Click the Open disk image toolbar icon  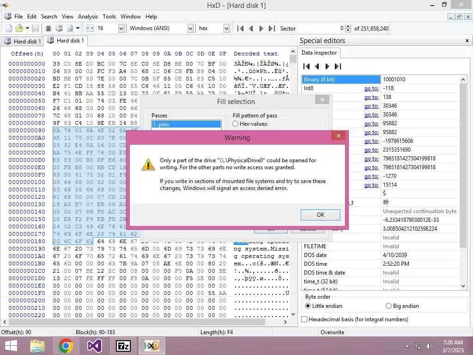click(x=70, y=28)
